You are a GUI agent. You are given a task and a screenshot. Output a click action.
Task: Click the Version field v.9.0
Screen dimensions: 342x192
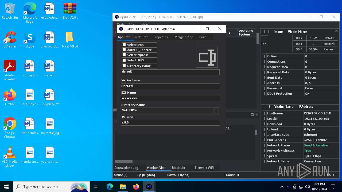tap(170, 122)
